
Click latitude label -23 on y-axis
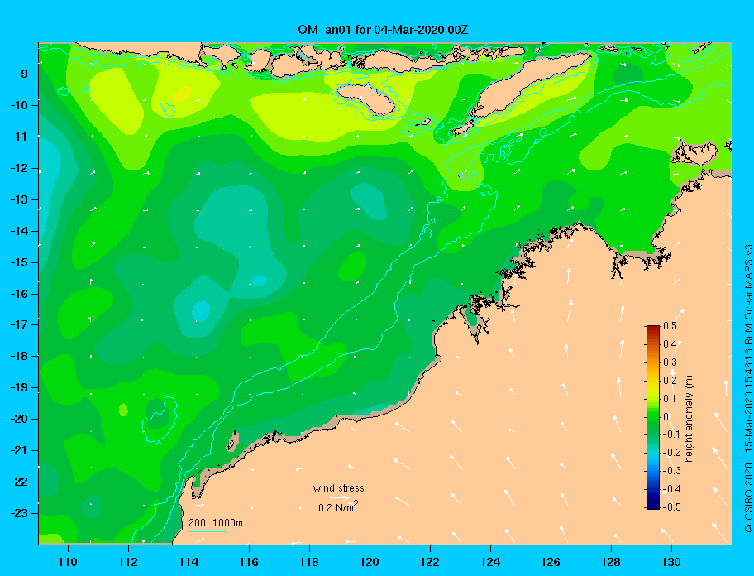(19, 513)
